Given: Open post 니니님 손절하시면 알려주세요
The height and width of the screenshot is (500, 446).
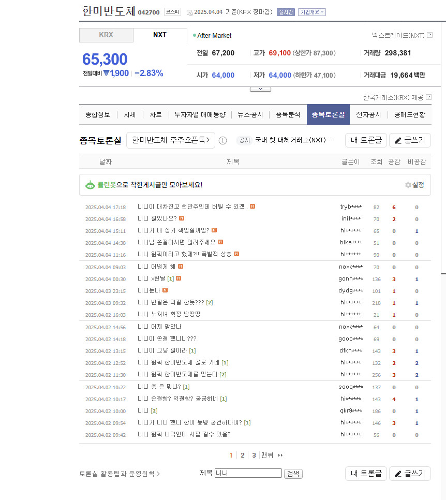Looking at the screenshot, I should 176,242.
